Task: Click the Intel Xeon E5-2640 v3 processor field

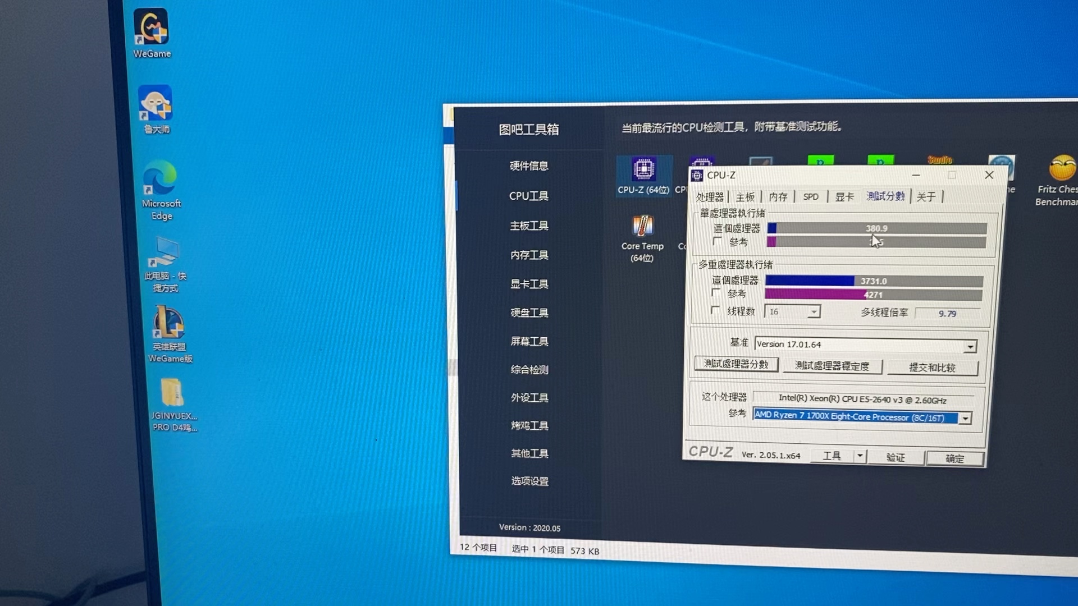Action: pos(862,399)
